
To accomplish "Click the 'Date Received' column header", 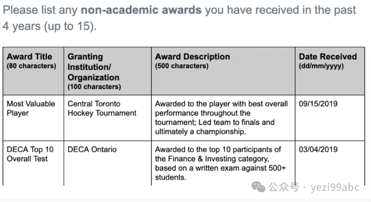I will [330, 71].
